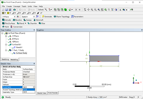Image resolution: width=143 pixels, height=99 pixels.
Task: Enable the edges selection filter icon
Action: click(x=59, y=10)
